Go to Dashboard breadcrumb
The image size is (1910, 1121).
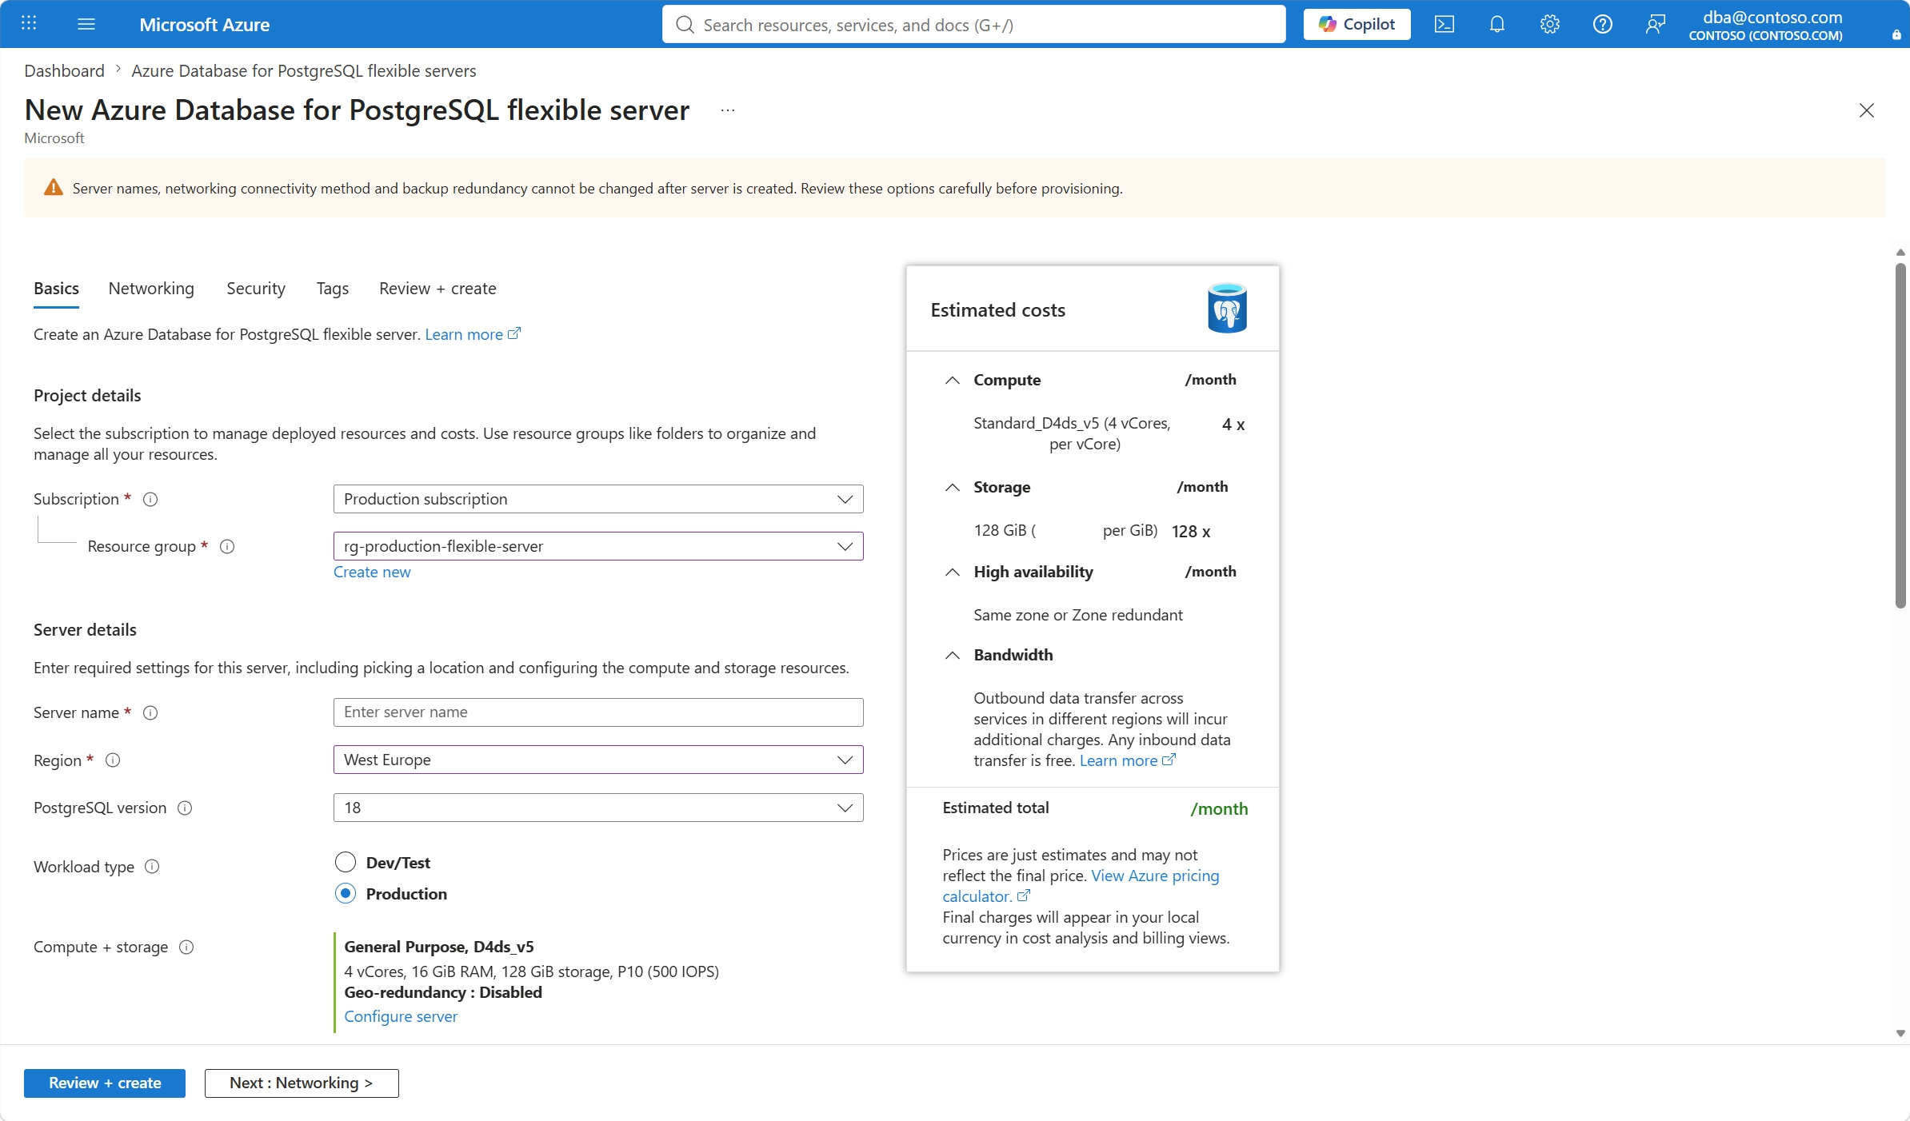coord(64,70)
